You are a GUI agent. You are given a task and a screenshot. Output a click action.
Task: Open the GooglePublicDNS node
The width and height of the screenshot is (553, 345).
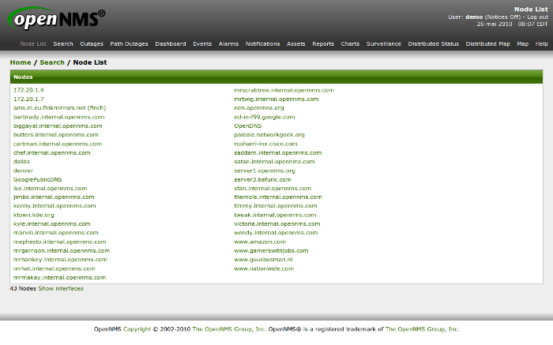coord(37,179)
